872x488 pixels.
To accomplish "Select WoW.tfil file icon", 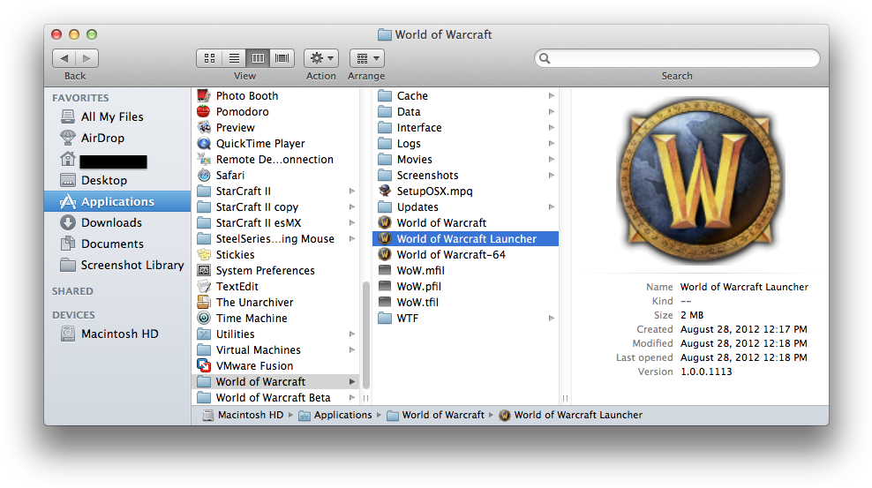I will pos(385,303).
